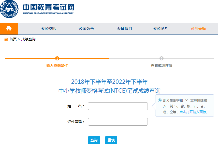This screenshot has height=150, width=218.
Task: Navigate to the 考试项目 menu
Action: point(124,29)
